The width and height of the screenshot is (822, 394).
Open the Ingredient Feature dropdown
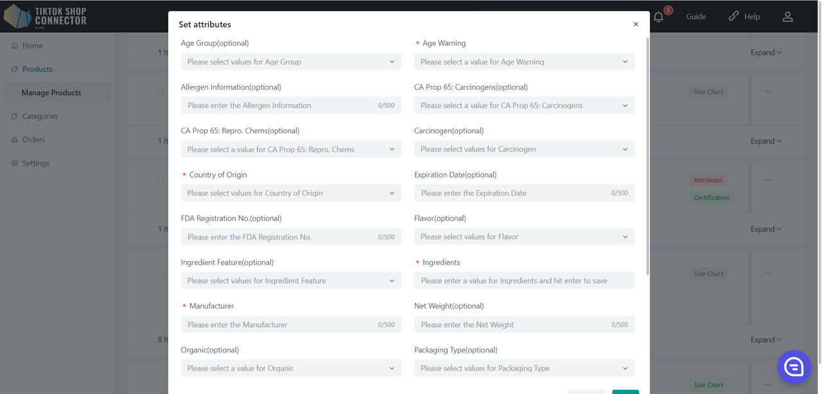(x=291, y=280)
